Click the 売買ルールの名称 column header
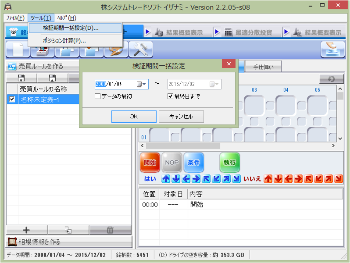This screenshot has width=350, height=263. tap(48, 89)
